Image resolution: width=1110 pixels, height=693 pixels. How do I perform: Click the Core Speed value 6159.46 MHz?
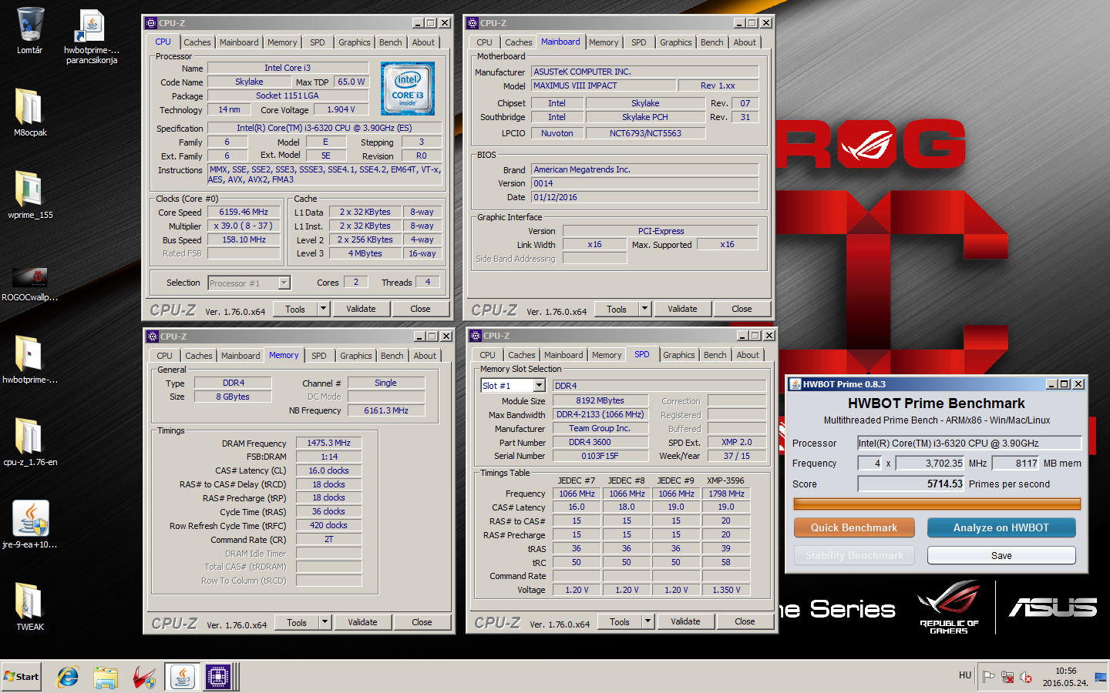(244, 212)
